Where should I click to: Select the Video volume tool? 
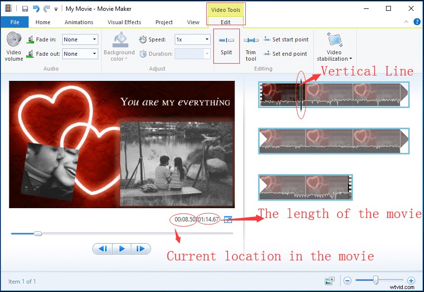(13, 46)
